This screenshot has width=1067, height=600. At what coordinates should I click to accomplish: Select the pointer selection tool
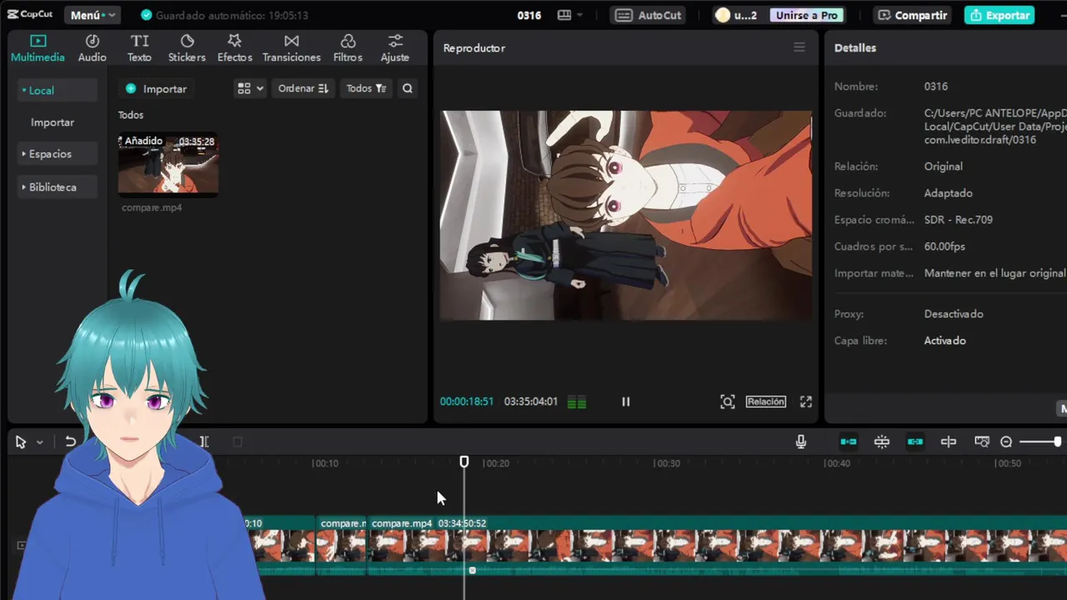[x=21, y=442]
